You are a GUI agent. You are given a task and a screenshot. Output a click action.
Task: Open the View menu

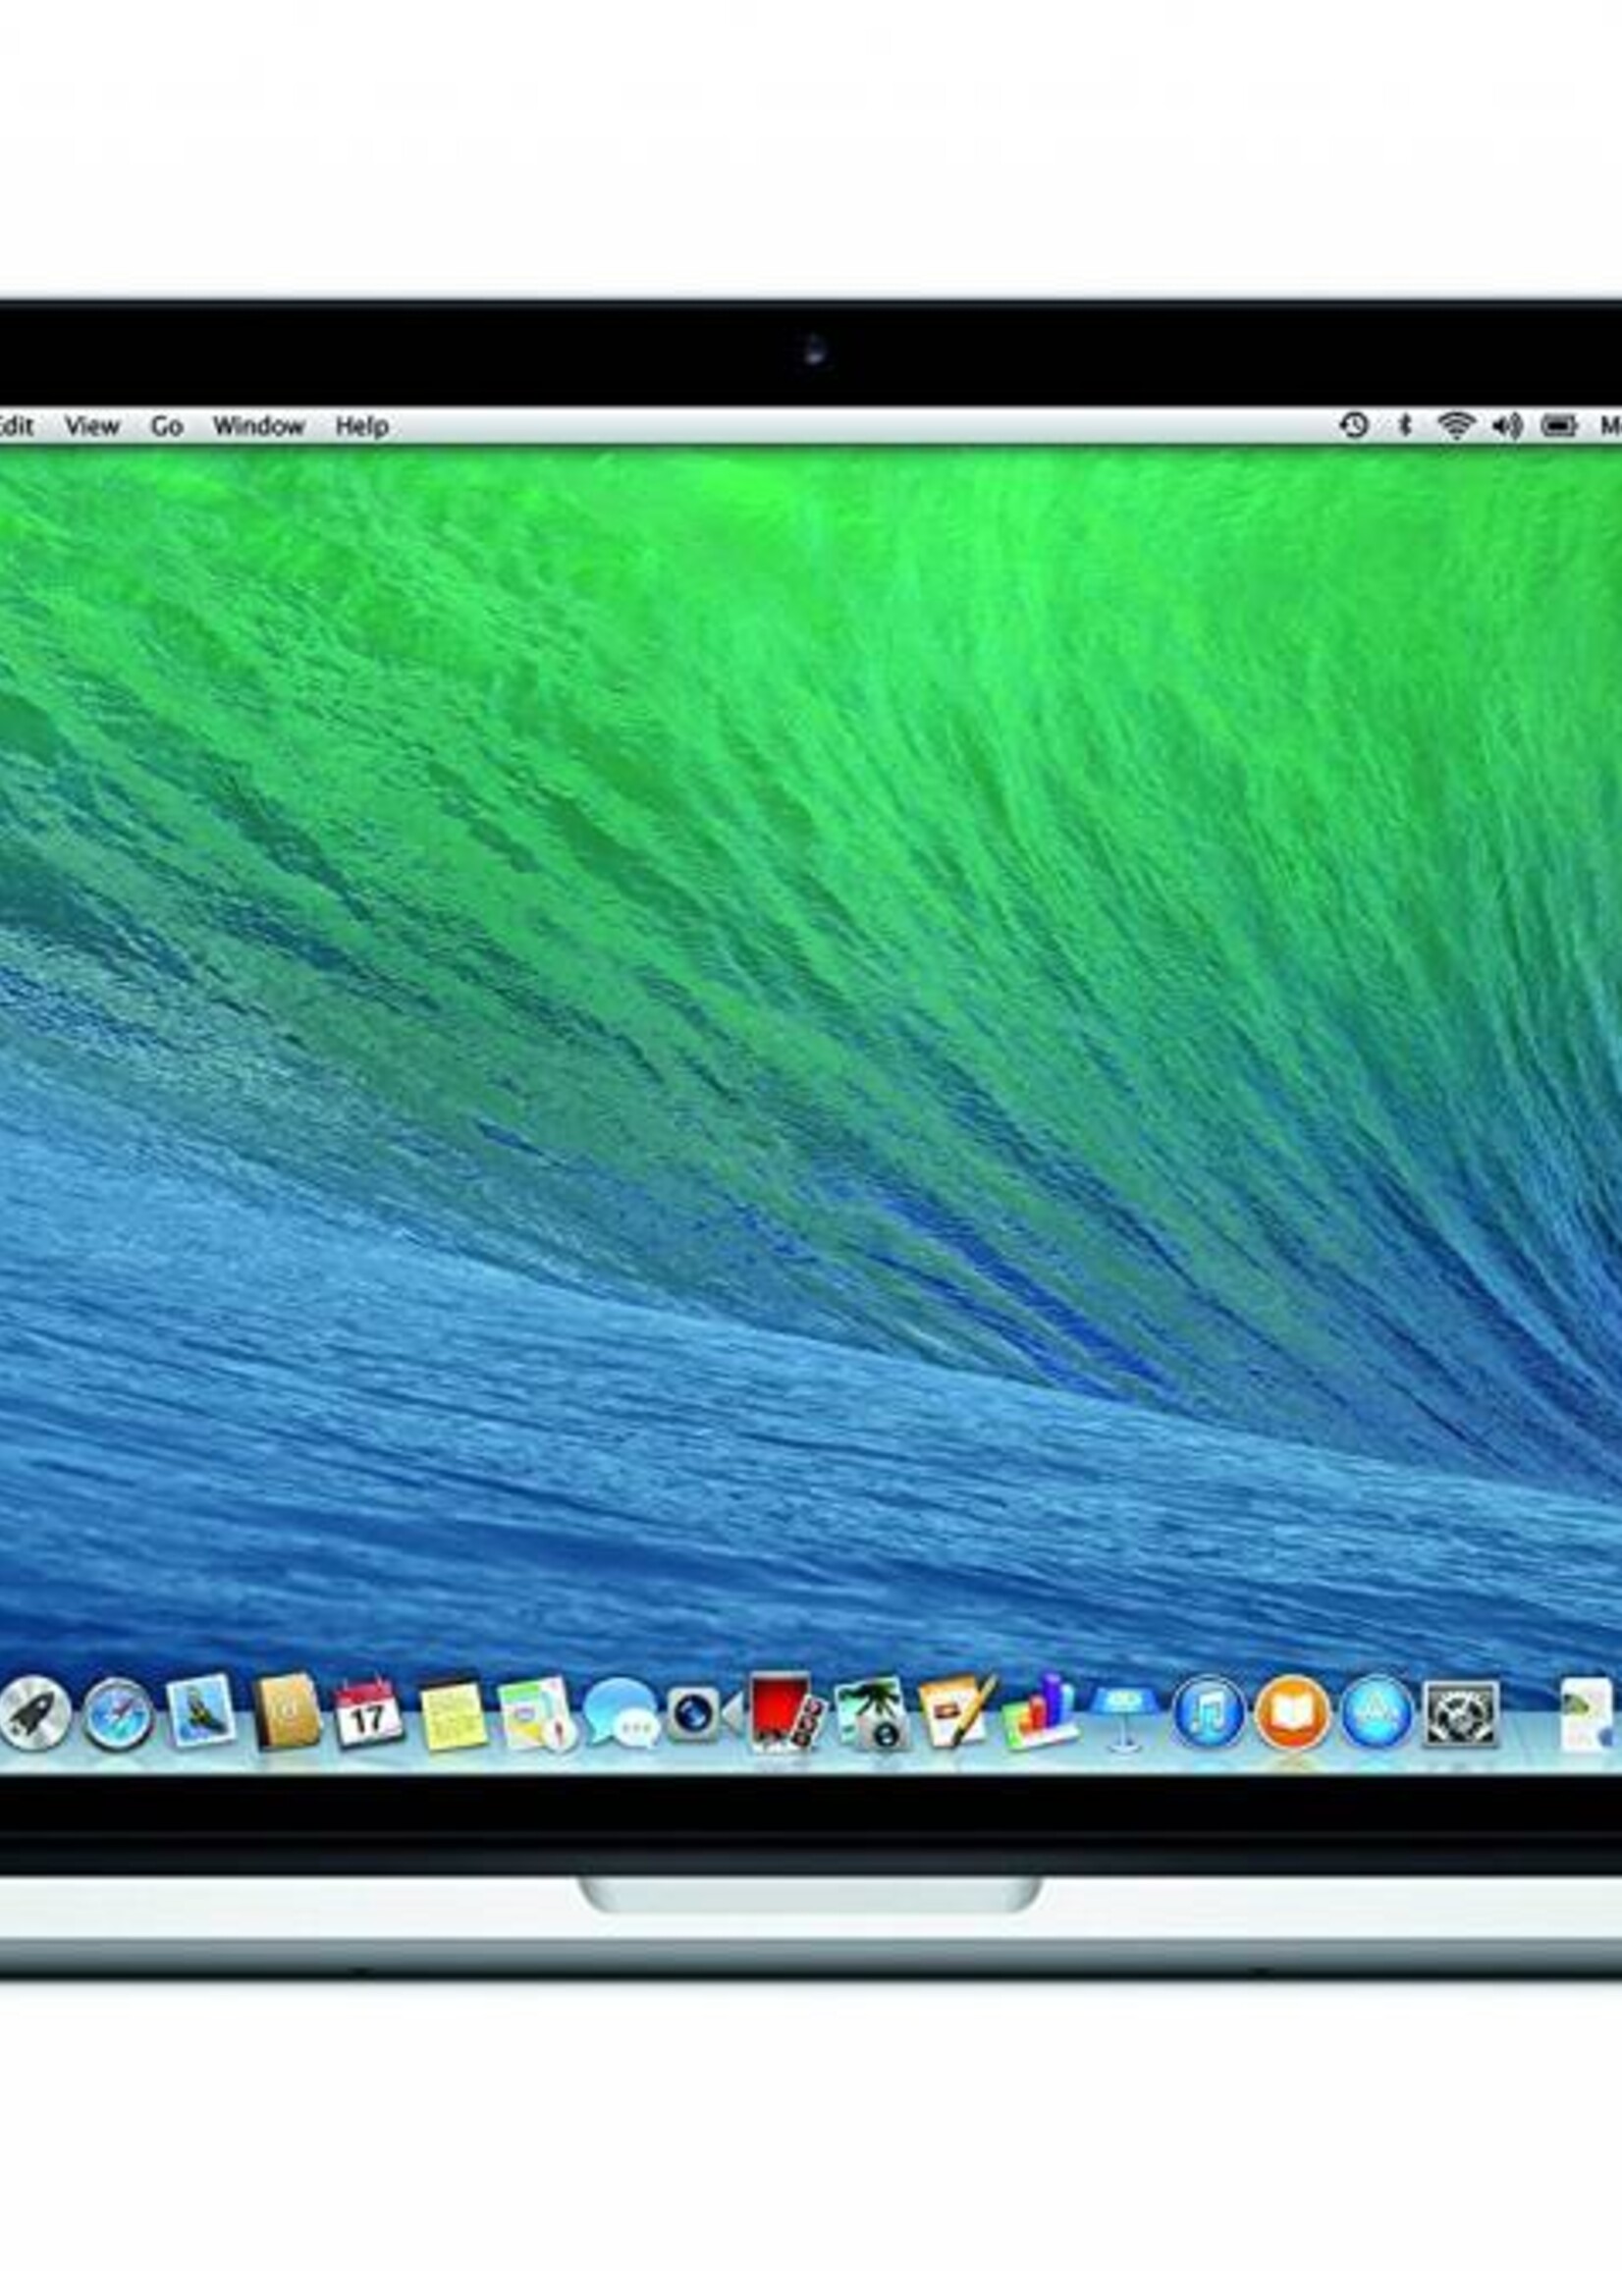92,426
